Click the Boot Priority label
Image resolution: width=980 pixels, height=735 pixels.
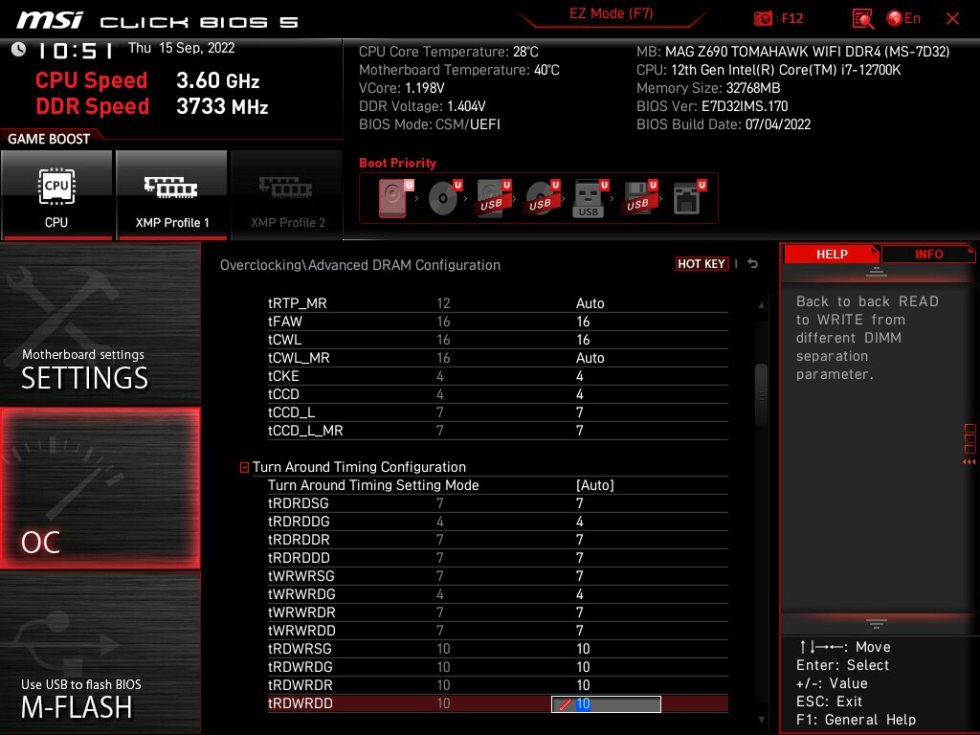tap(397, 163)
